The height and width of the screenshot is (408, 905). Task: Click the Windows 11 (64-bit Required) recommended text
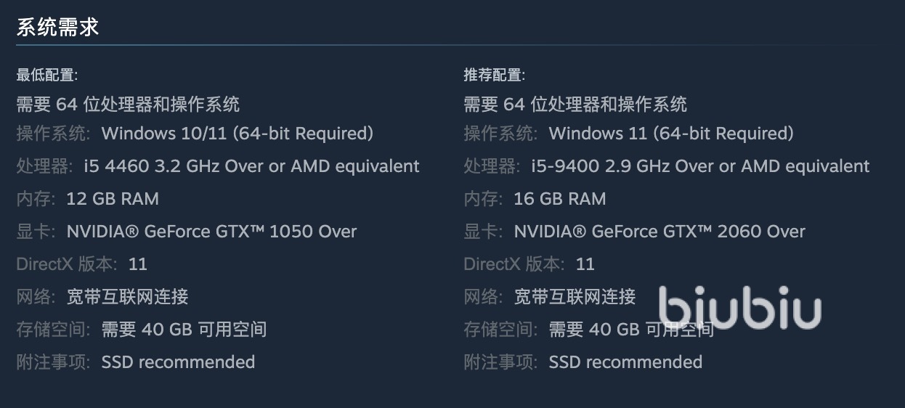[671, 134]
